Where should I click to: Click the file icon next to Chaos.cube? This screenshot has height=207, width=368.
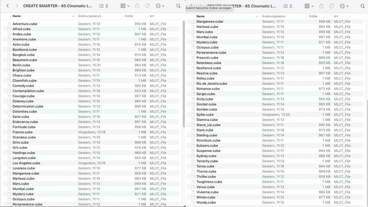point(9,75)
